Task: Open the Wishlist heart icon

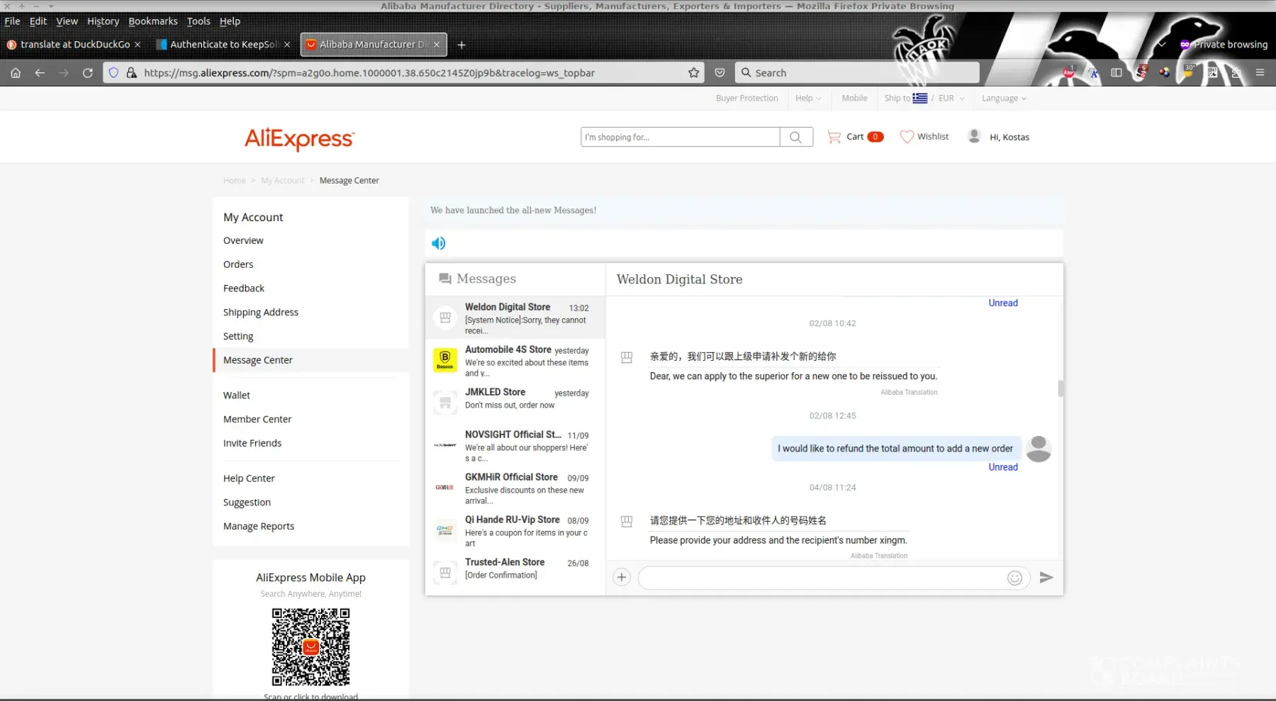Action: pos(907,137)
